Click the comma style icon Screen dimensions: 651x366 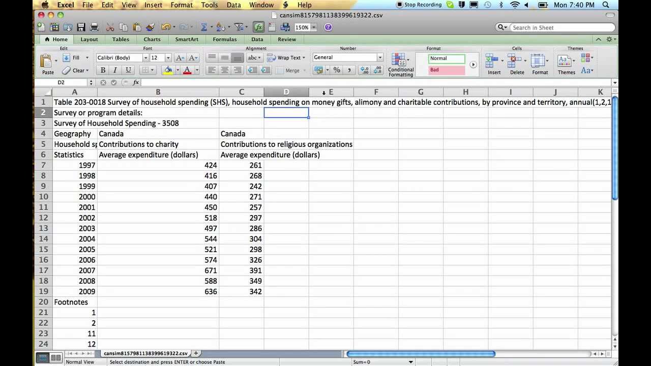pos(349,70)
